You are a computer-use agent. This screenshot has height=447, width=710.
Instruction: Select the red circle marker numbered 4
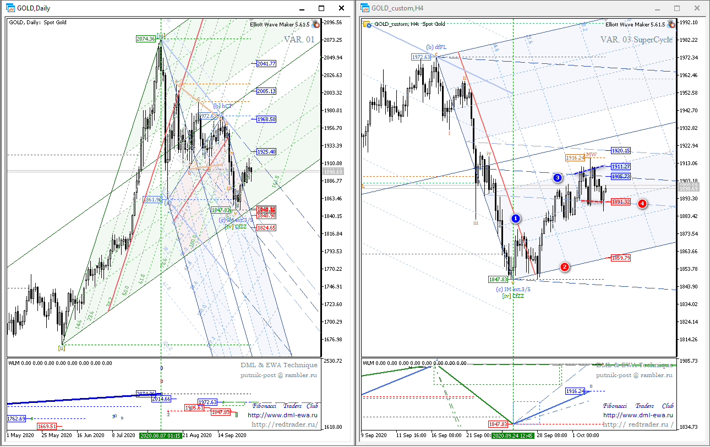(642, 204)
